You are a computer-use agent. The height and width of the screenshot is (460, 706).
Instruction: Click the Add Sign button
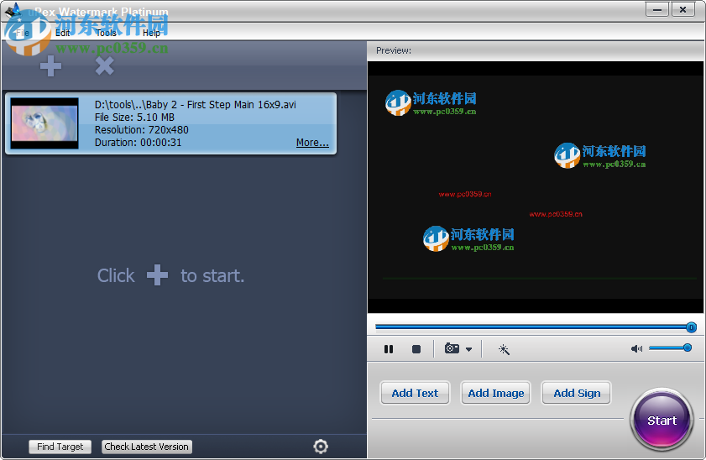pos(577,393)
